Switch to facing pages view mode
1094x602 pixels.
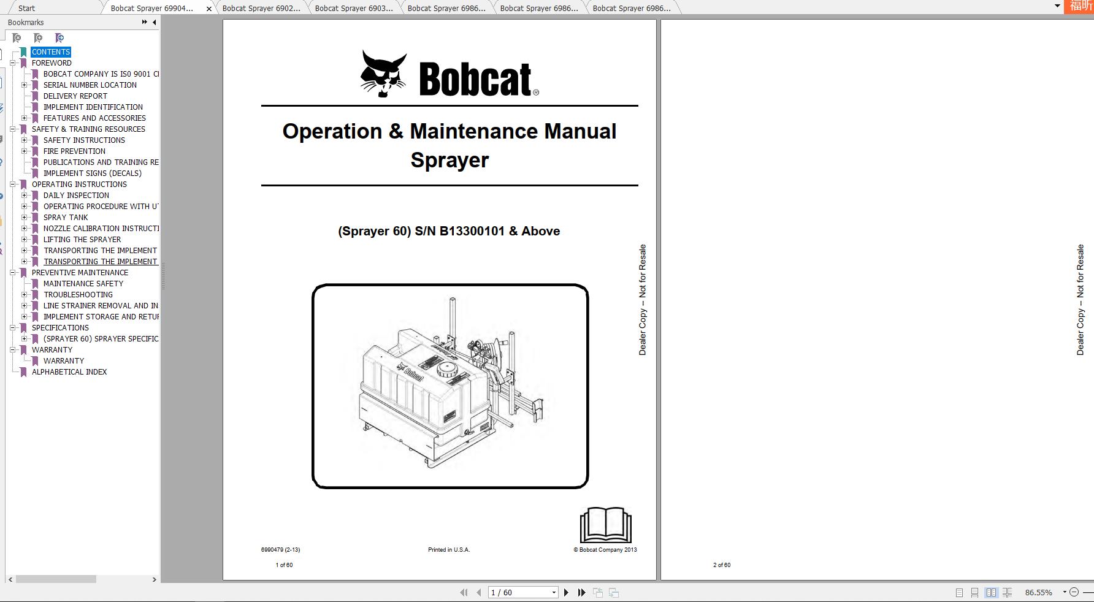(x=992, y=592)
